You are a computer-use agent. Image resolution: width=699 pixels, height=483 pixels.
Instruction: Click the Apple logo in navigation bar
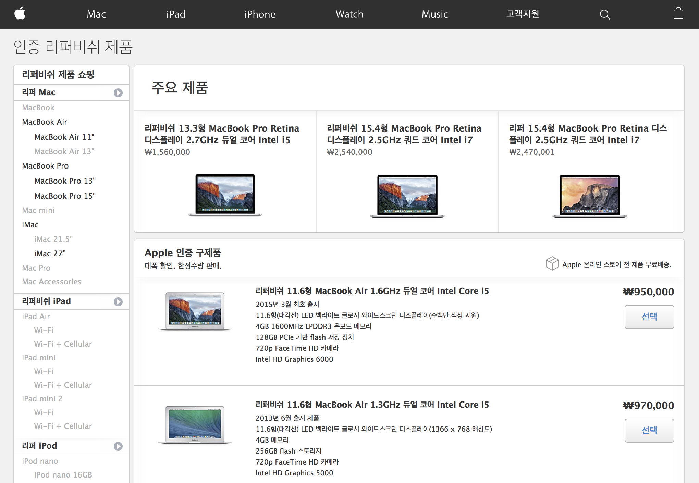[x=20, y=14]
